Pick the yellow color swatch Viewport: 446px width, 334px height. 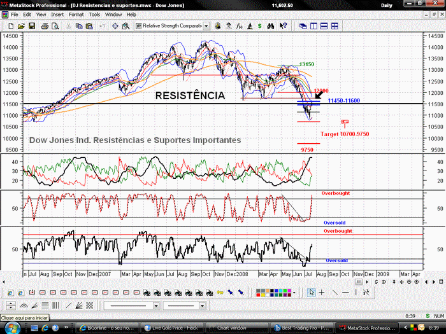coord(263,295)
